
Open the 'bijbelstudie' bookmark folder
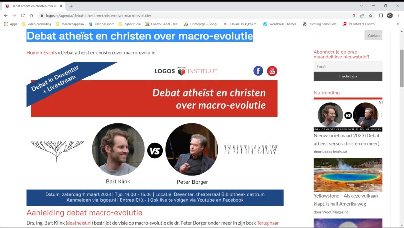click(130, 24)
